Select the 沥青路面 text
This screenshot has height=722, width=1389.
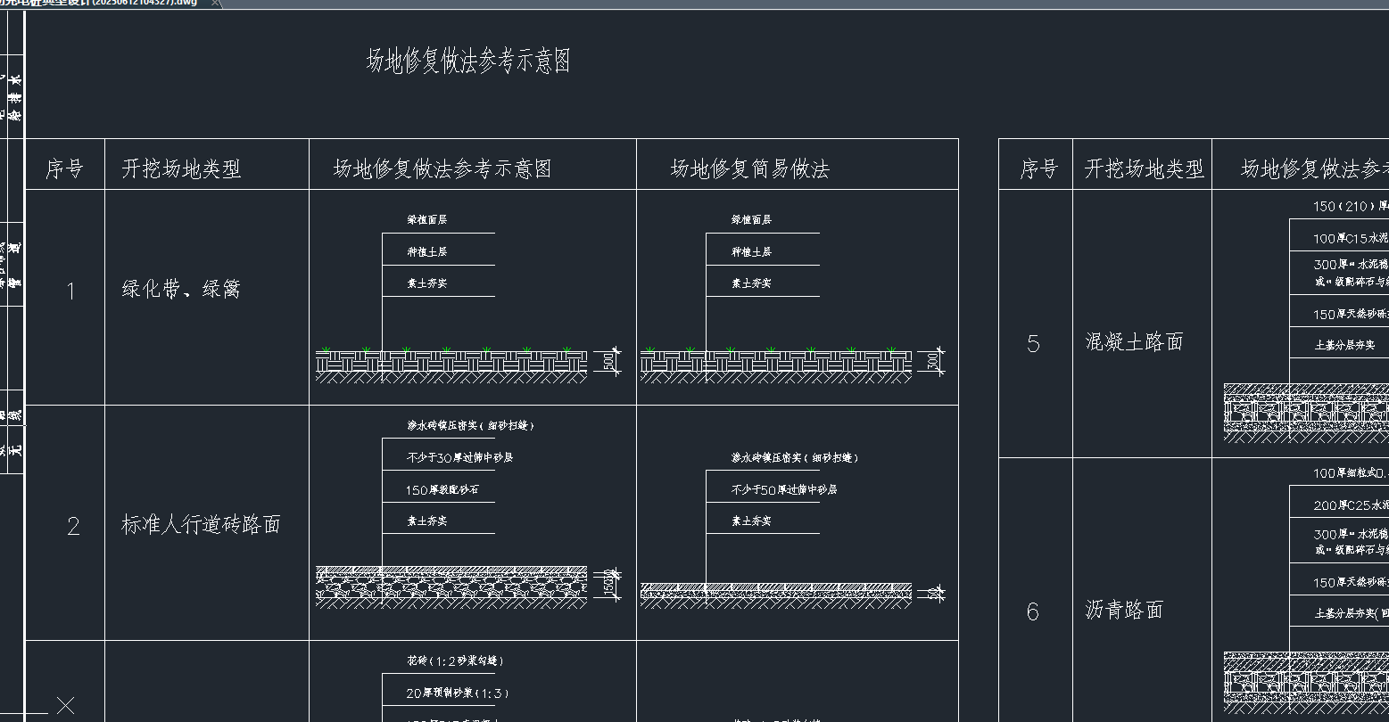coord(1124,610)
